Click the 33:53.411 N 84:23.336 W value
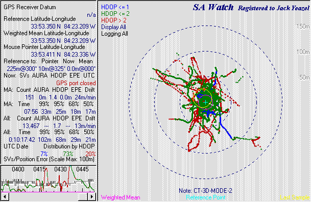The width and height of the screenshot is (311, 202). 63,55
